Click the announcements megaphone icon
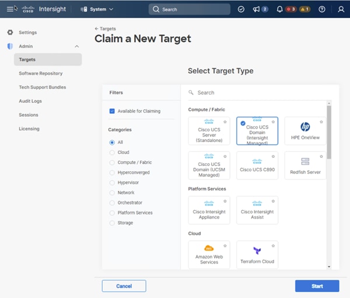The image size is (350, 298). click(256, 9)
